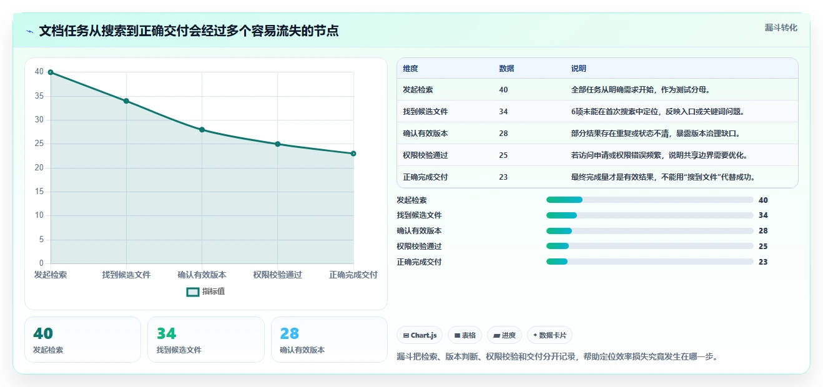Toggle the 指标值 legend item

click(x=206, y=291)
